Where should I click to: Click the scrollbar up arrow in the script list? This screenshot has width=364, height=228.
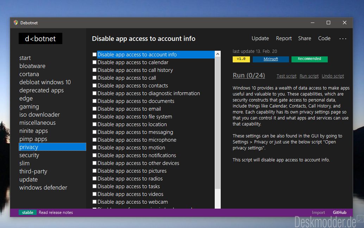click(x=218, y=54)
